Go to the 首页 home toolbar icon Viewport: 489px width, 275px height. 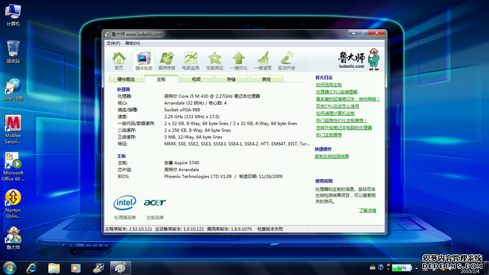[x=119, y=61]
